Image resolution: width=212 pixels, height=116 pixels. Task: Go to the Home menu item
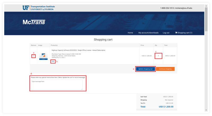pos(130,33)
